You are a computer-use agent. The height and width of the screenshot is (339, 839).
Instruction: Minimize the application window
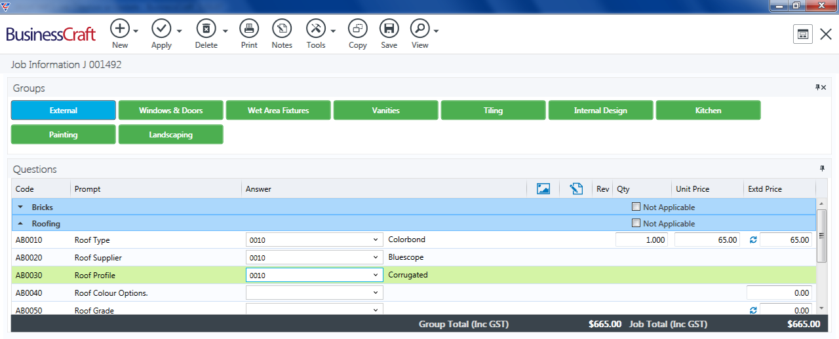[x=779, y=5]
